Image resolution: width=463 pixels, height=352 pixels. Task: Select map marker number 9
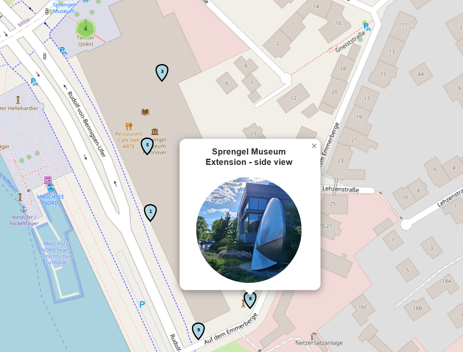[198, 331]
